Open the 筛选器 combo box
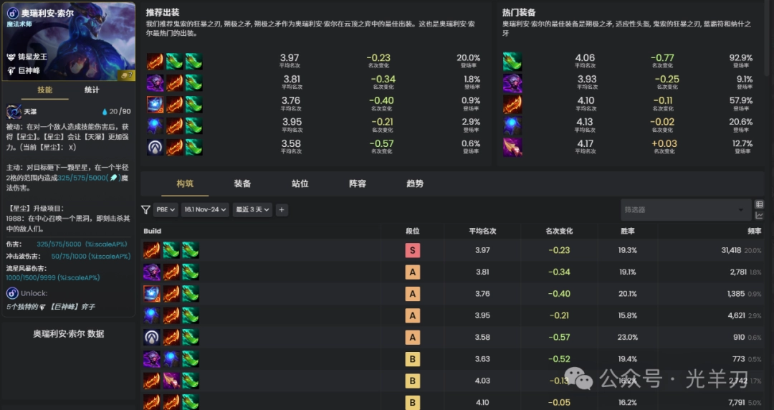Viewport: 774px width, 410px height. tap(684, 210)
